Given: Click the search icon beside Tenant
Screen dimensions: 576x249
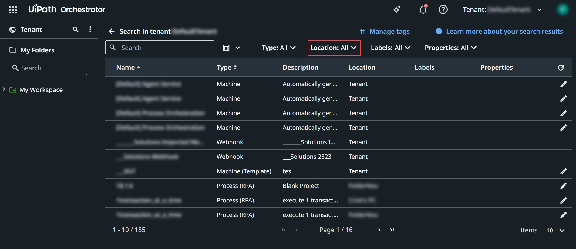Looking at the screenshot, I should [76, 29].
